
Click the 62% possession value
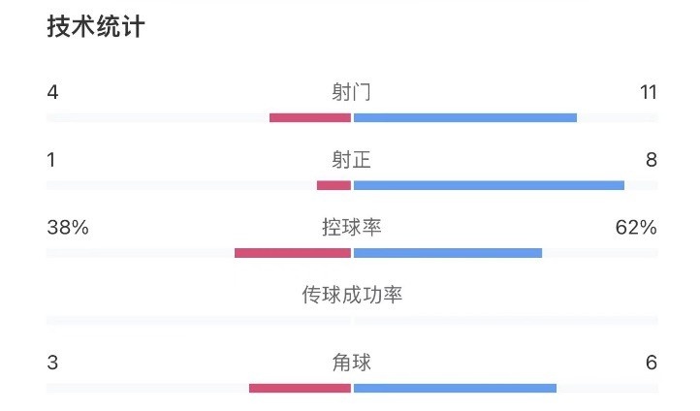(636, 227)
